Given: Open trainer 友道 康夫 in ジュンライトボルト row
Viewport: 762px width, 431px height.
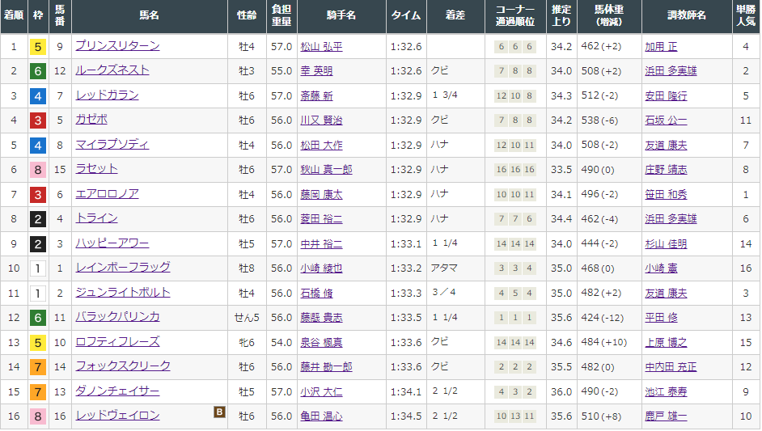Looking at the screenshot, I should tap(666, 293).
